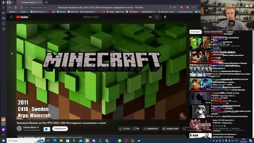Open the Harry Potter video thumbnail

tap(200, 85)
